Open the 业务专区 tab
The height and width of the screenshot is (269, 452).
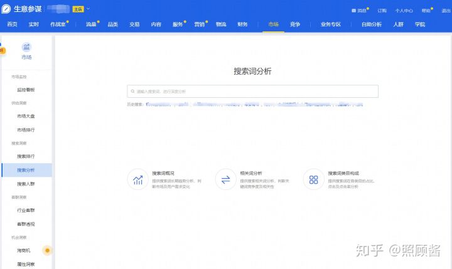(331, 24)
